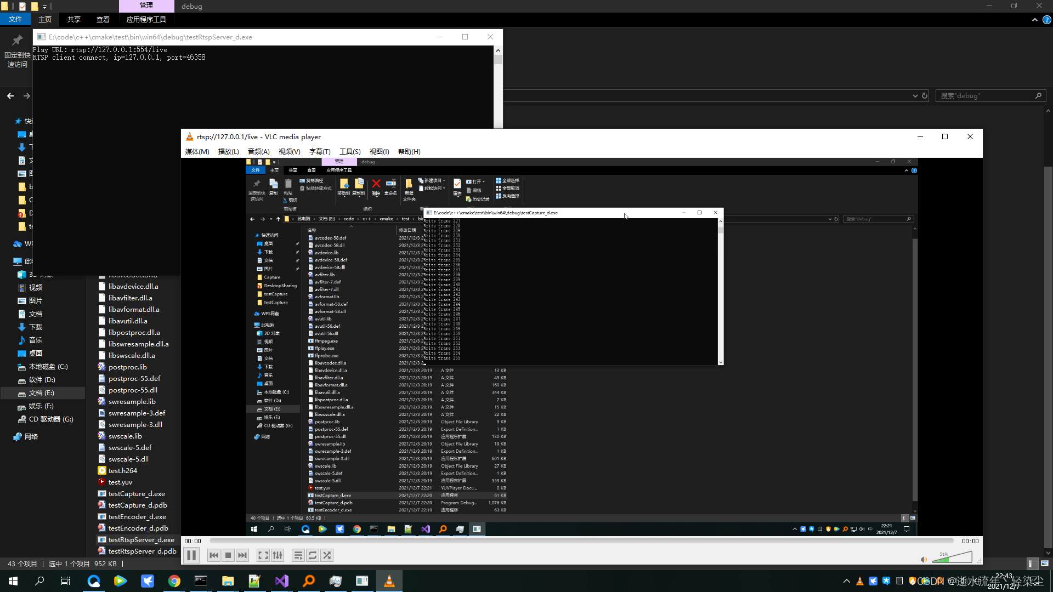Pause playback in VLC
This screenshot has height=592, width=1053.
[191, 555]
